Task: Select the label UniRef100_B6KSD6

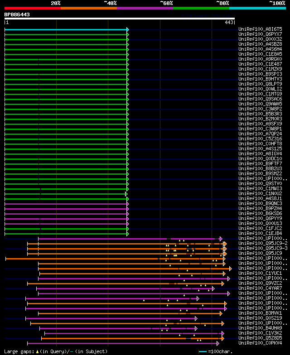Action: [x=260, y=213]
